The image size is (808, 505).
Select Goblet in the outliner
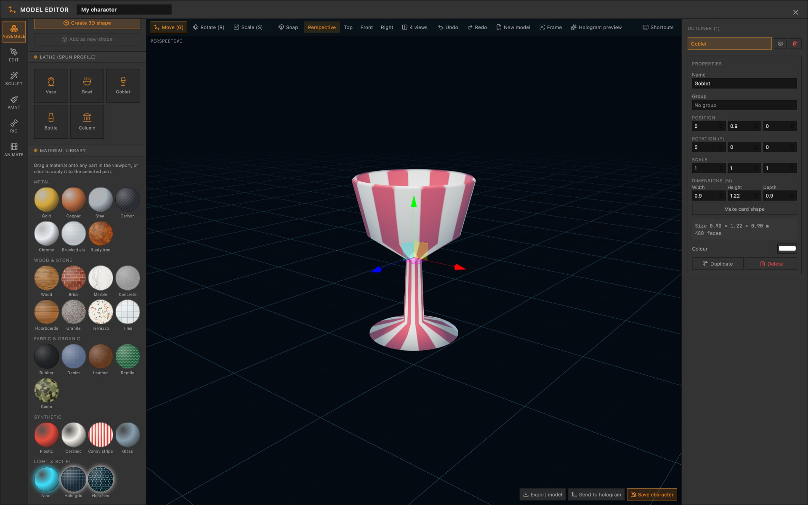tap(729, 44)
